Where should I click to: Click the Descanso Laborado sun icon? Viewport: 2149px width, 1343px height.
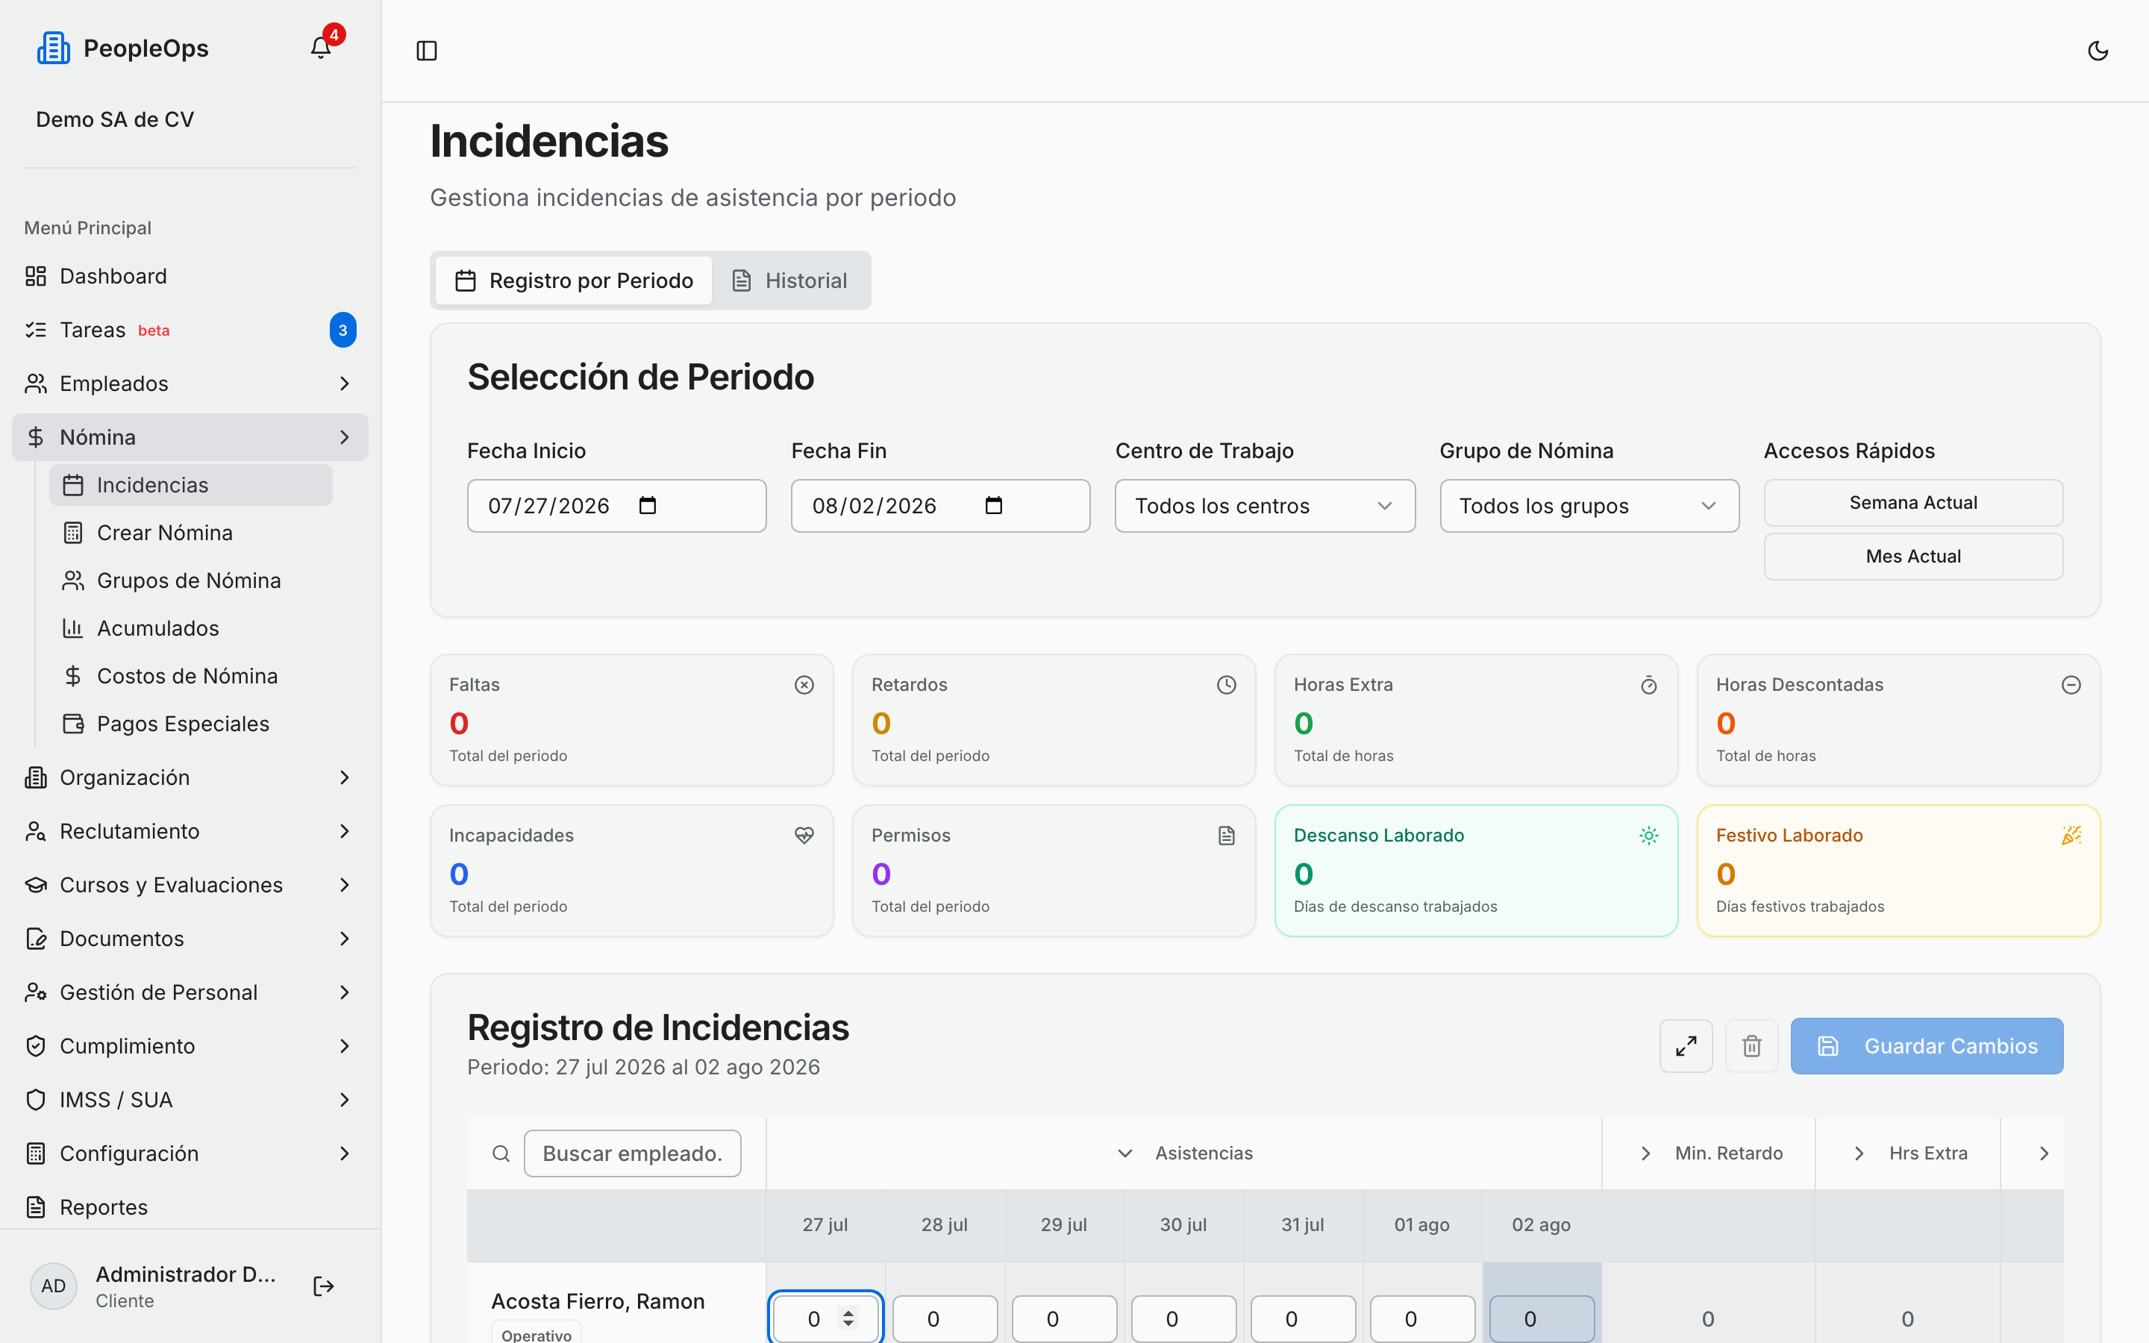pos(1648,835)
